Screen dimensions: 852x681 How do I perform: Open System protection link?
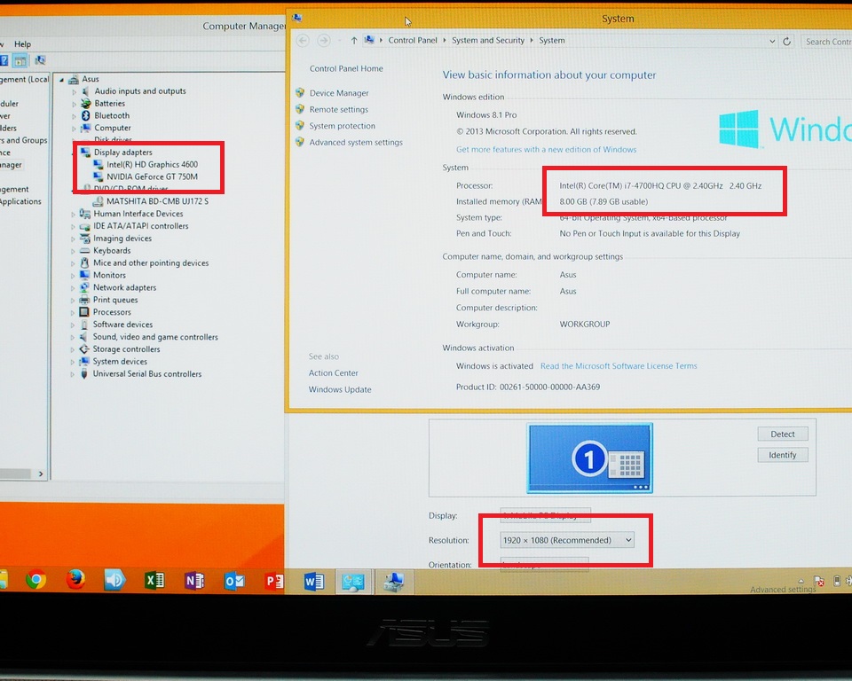tap(343, 125)
